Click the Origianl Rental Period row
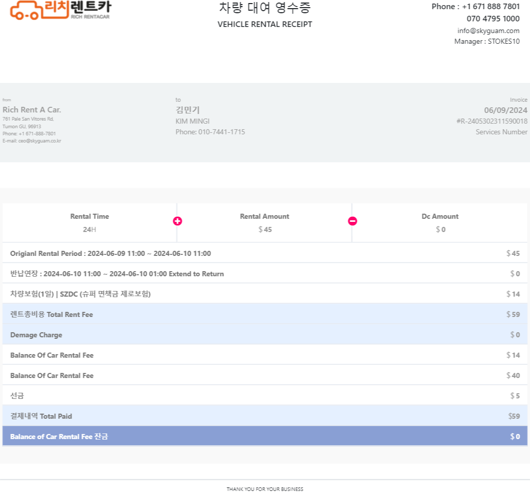This screenshot has height=493, width=530. (264, 253)
